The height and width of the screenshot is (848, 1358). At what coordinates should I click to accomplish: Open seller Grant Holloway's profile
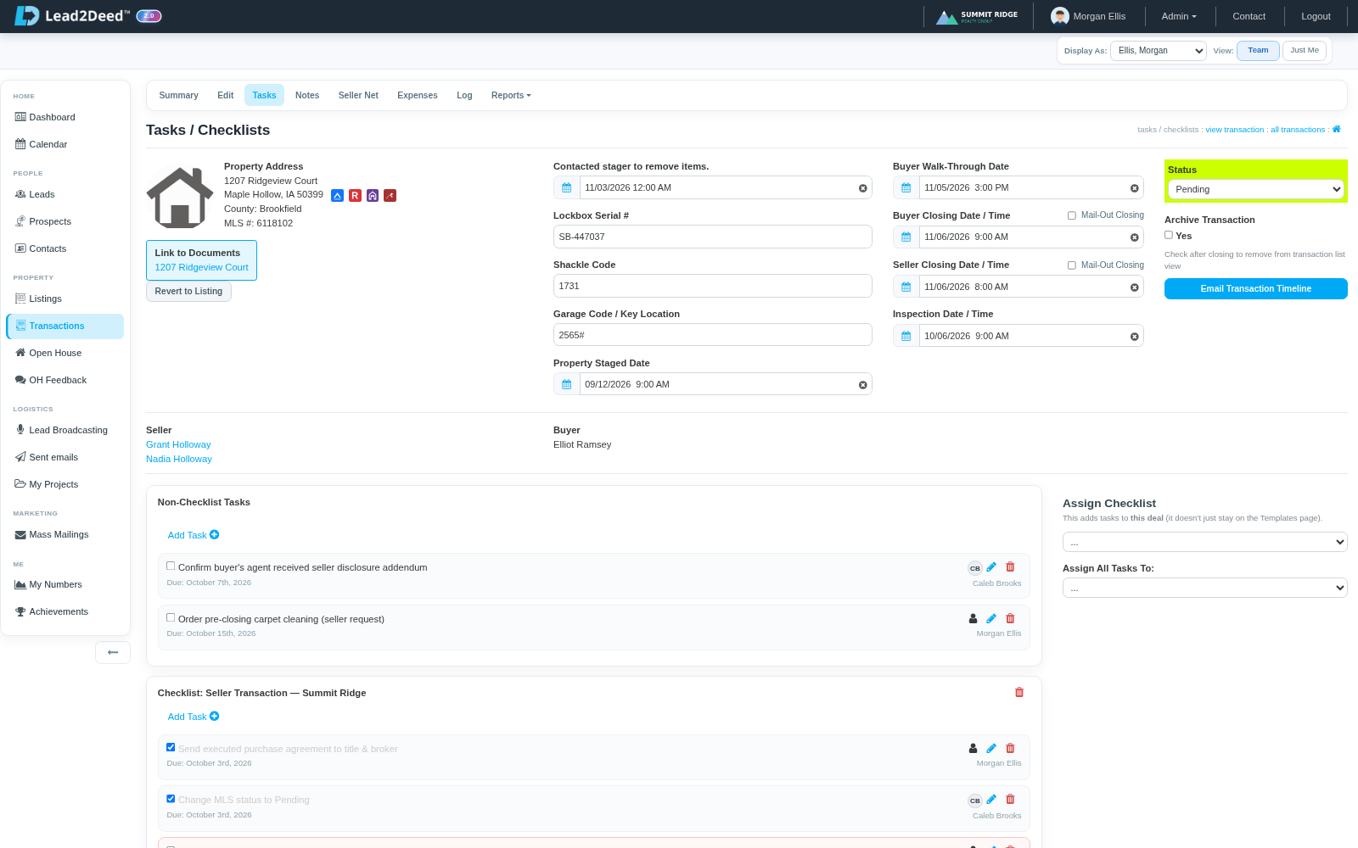[x=178, y=444]
